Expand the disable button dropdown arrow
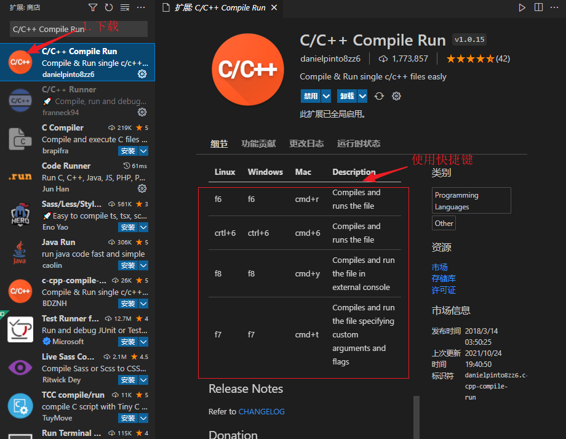Screen dimensions: 566x439 (326, 96)
